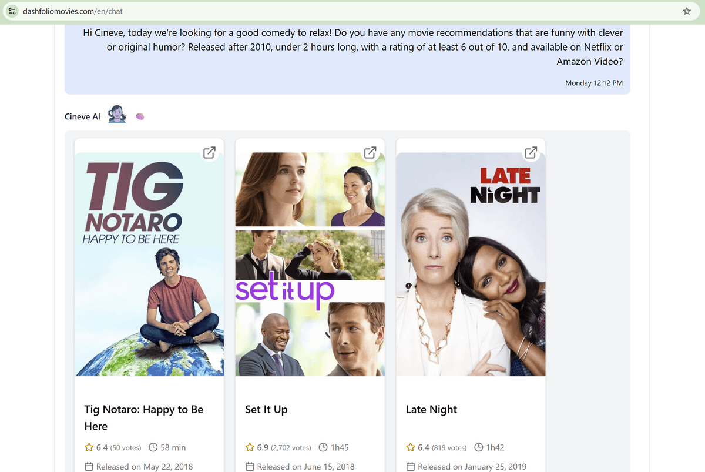Click the star rating icon for Tig Notaro

pos(89,447)
